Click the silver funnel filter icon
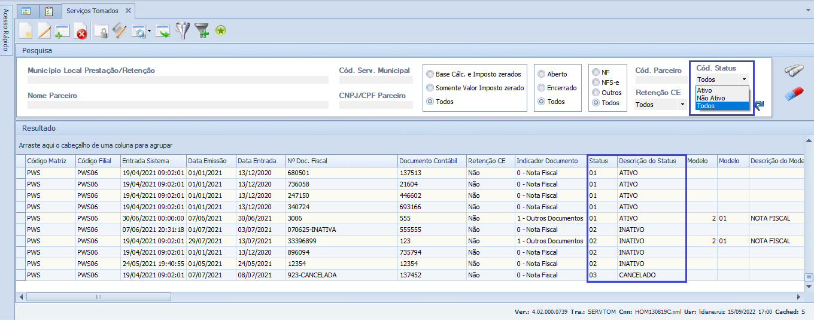Viewport: 814px width, 321px height. 182,31
